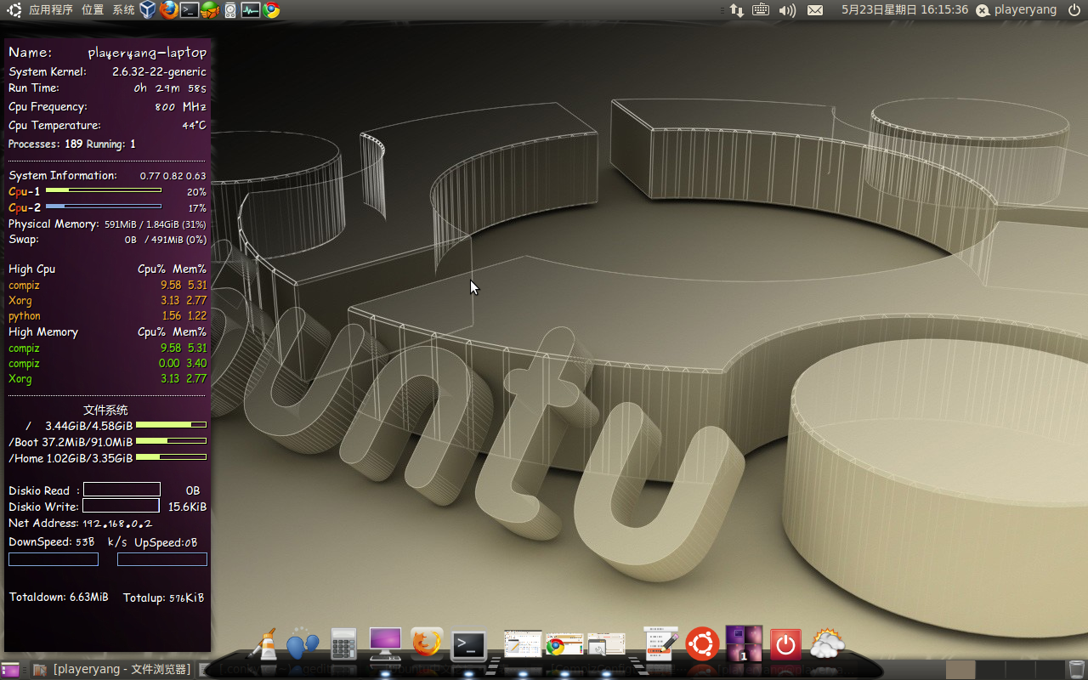Open the mail messaging indicator
Screen dimensions: 1088x680
[815, 10]
